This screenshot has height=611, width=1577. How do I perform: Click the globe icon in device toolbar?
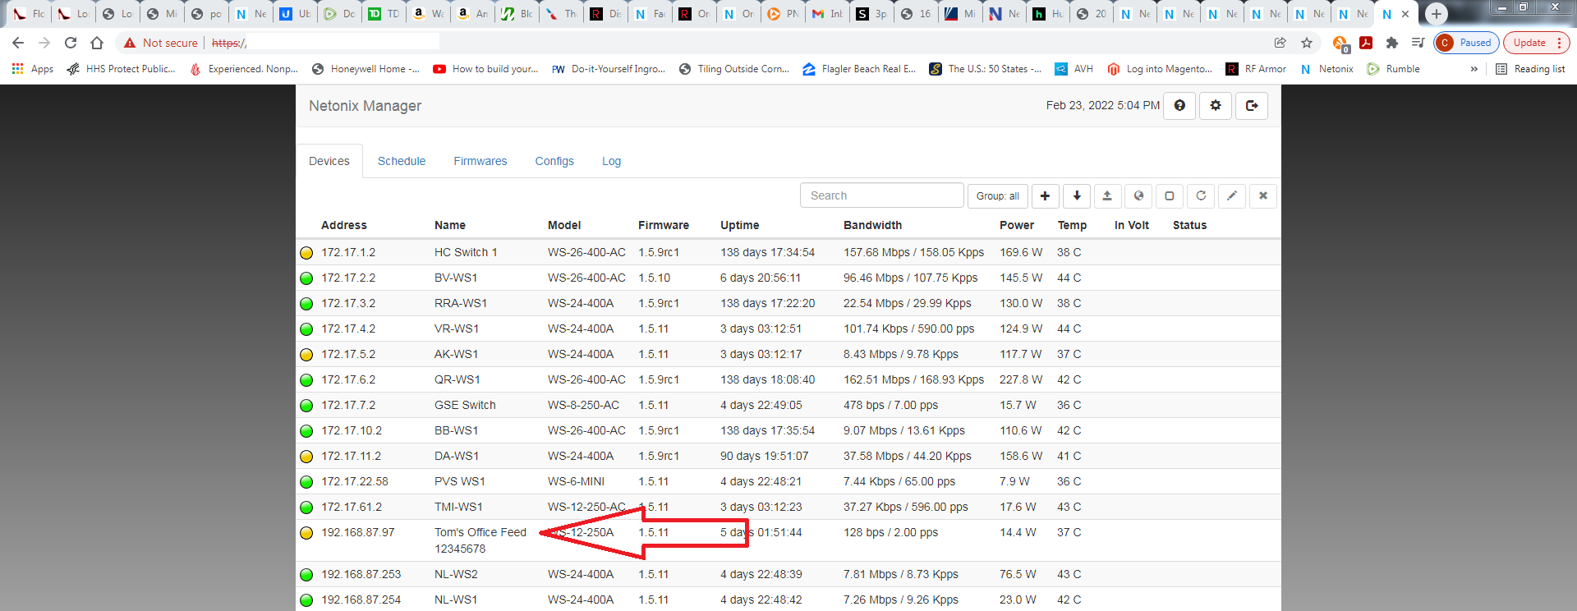pos(1138,195)
